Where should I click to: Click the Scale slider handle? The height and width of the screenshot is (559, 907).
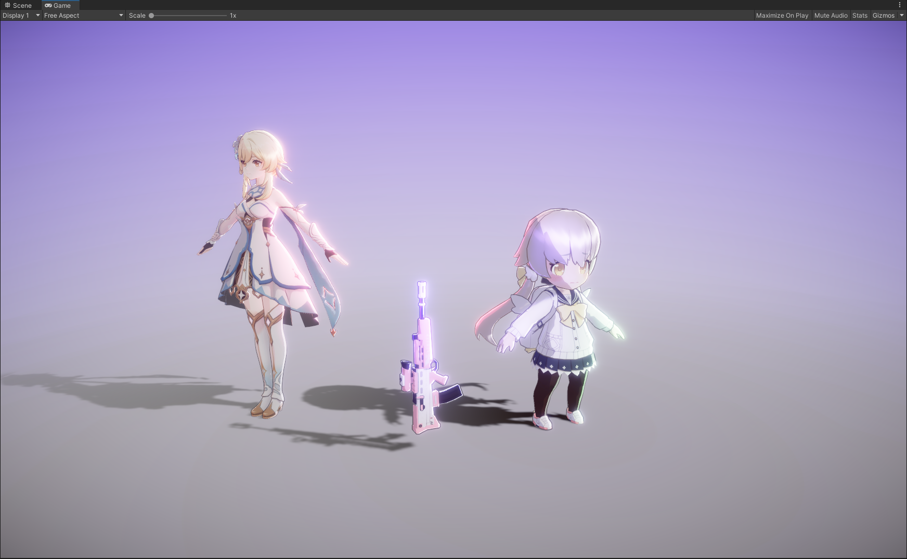pyautogui.click(x=151, y=16)
